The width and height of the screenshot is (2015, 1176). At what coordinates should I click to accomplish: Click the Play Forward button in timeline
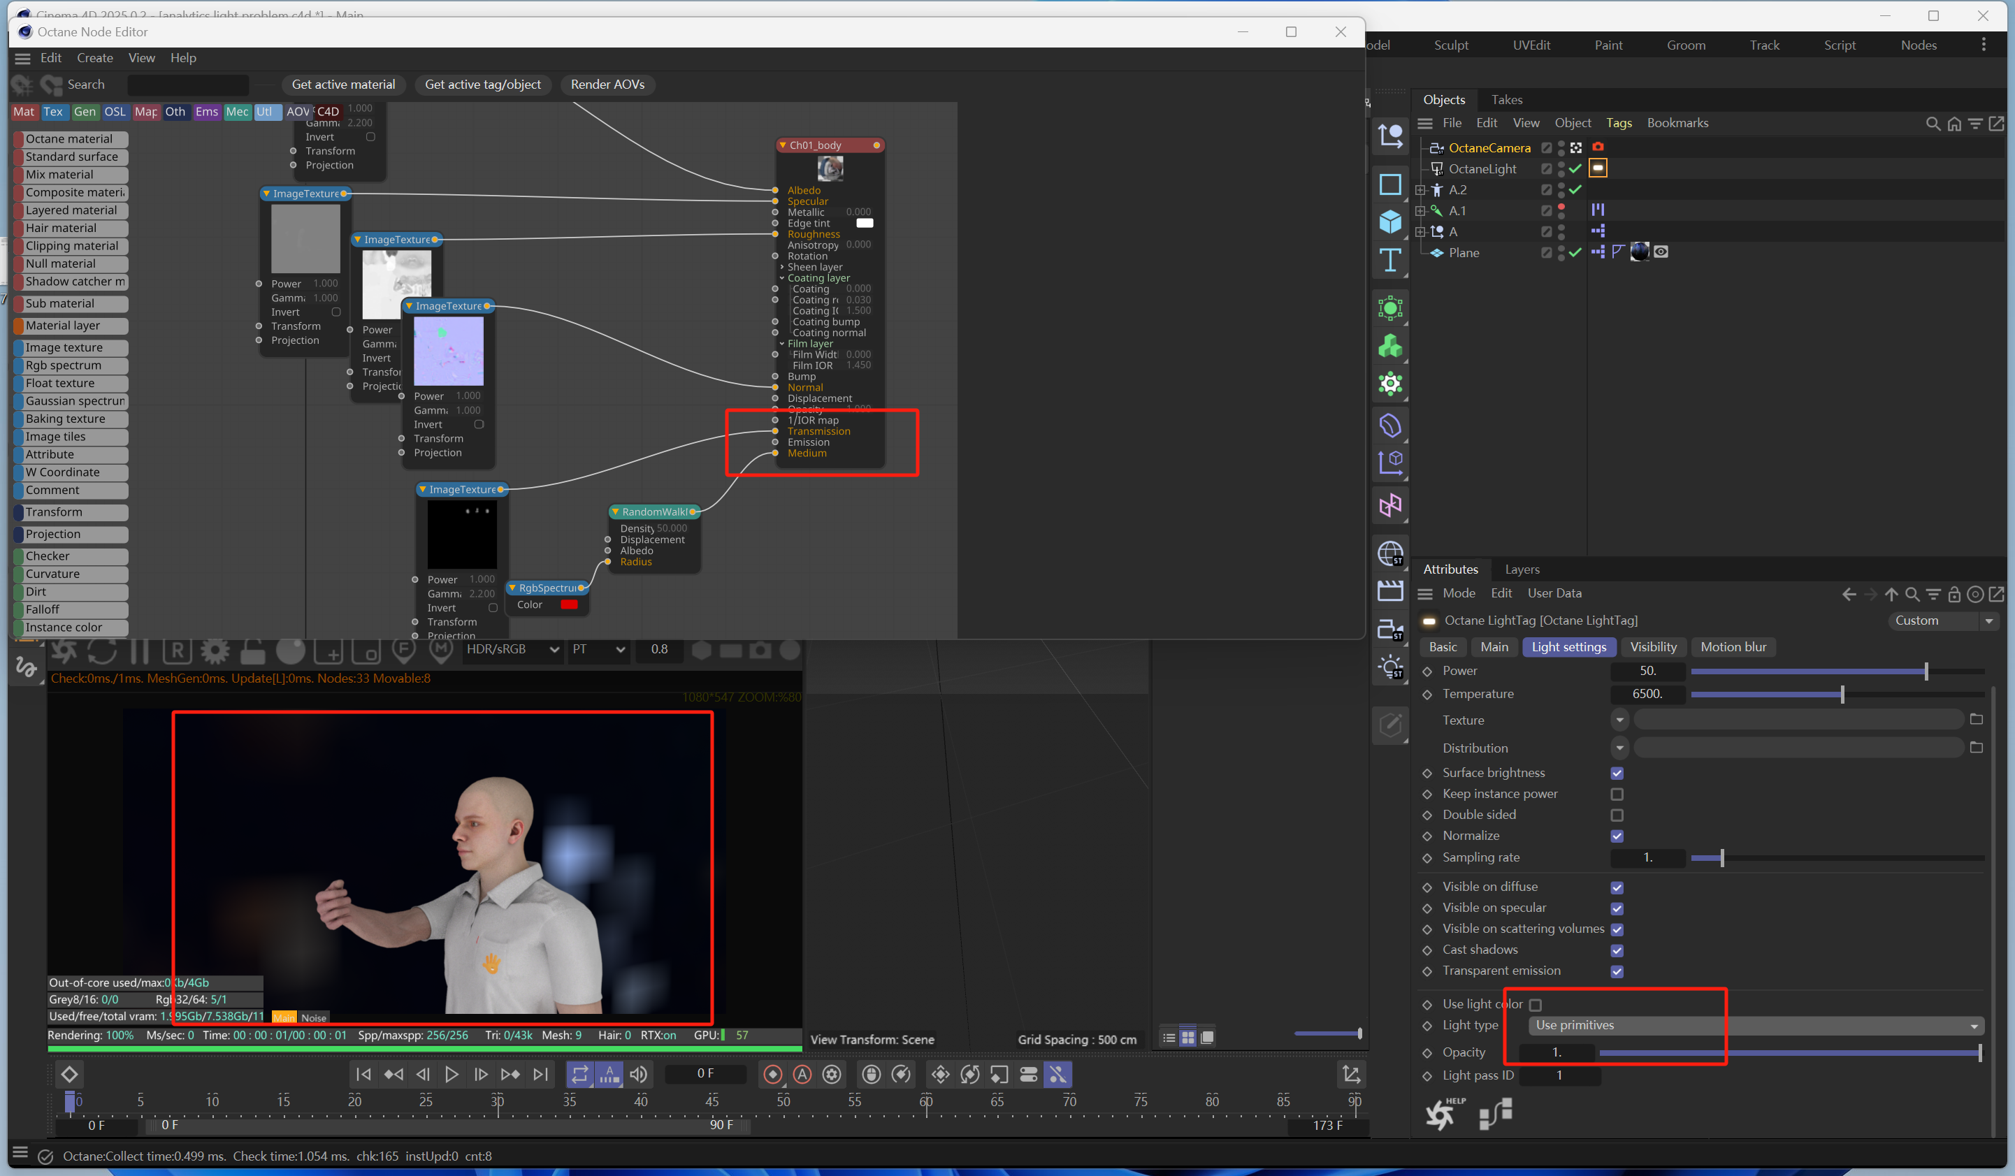pyautogui.click(x=451, y=1074)
